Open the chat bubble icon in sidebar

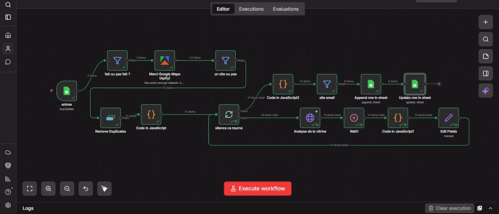click(8, 62)
